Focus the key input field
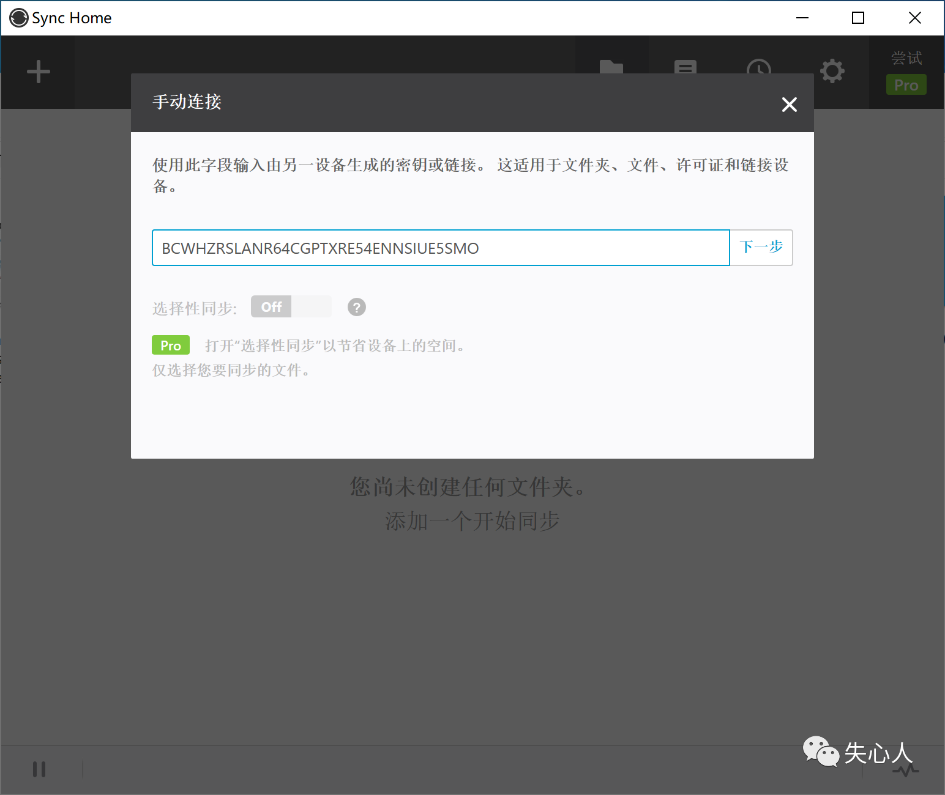 441,248
